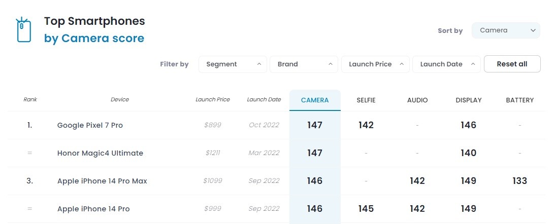Image resolution: width=555 pixels, height=224 pixels.
Task: Open Google Pixel 7 Pro device link
Action: (x=90, y=125)
